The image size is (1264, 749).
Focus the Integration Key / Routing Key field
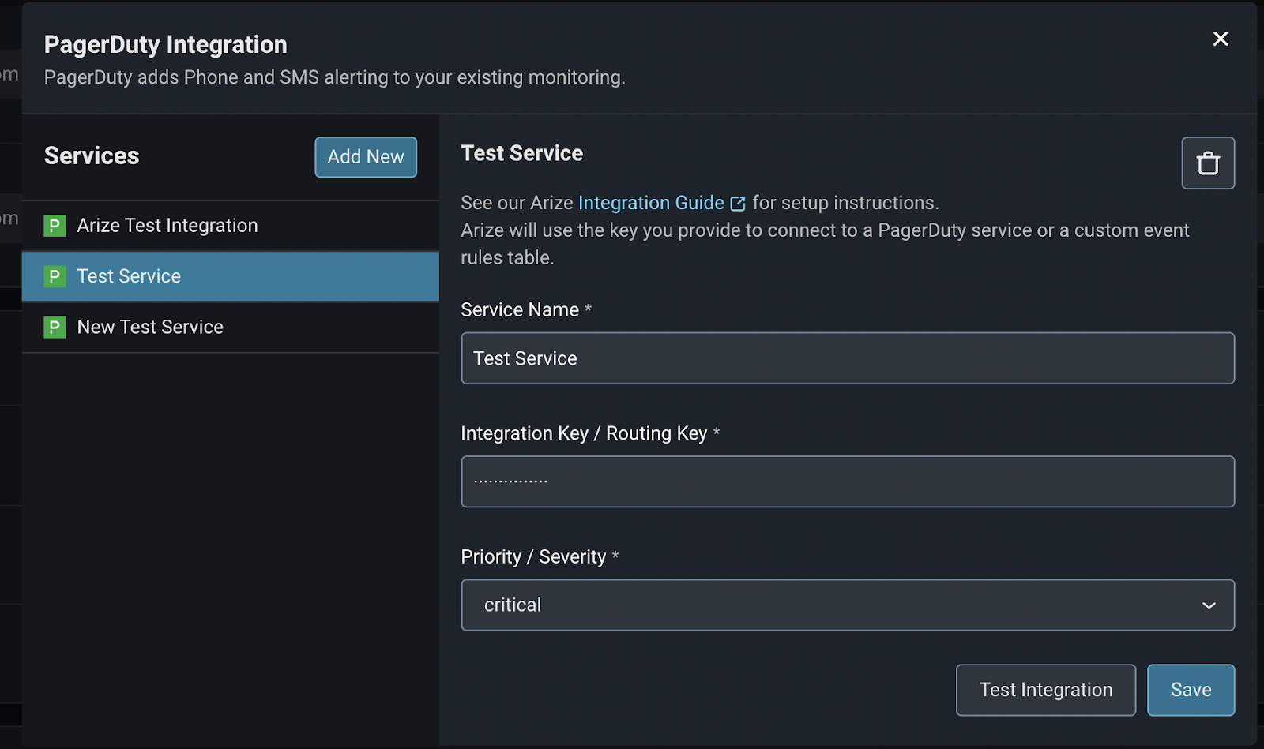pos(848,481)
